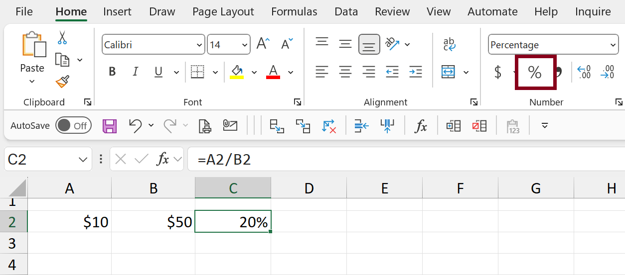Apply the yellow Fill Color swatch
This screenshot has width=625, height=275.
pos(237,72)
